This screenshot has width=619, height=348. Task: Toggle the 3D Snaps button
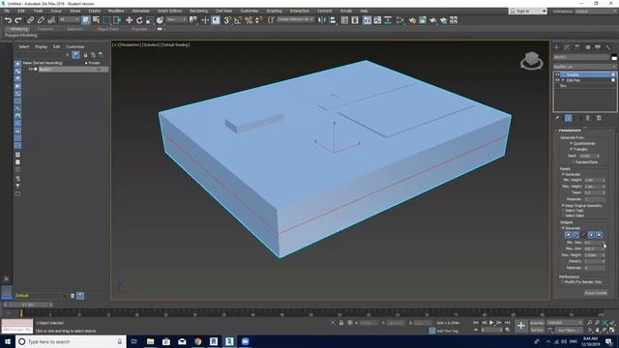[x=227, y=20]
